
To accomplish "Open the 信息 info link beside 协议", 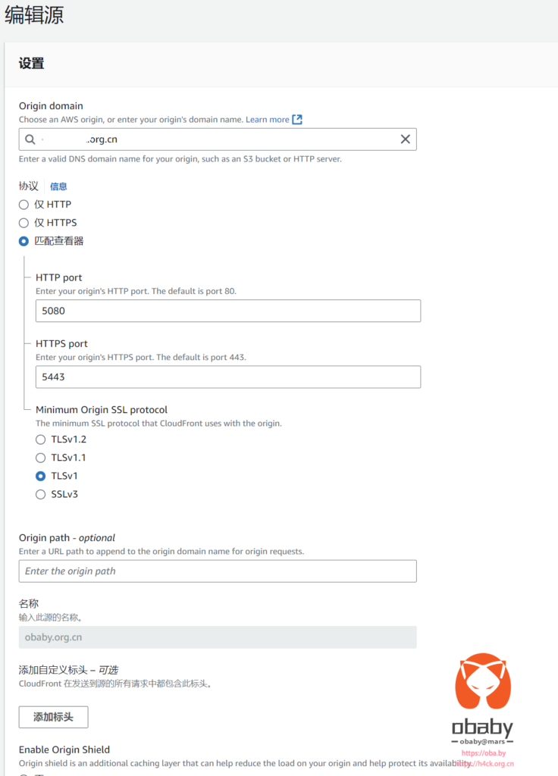I will tap(58, 186).
